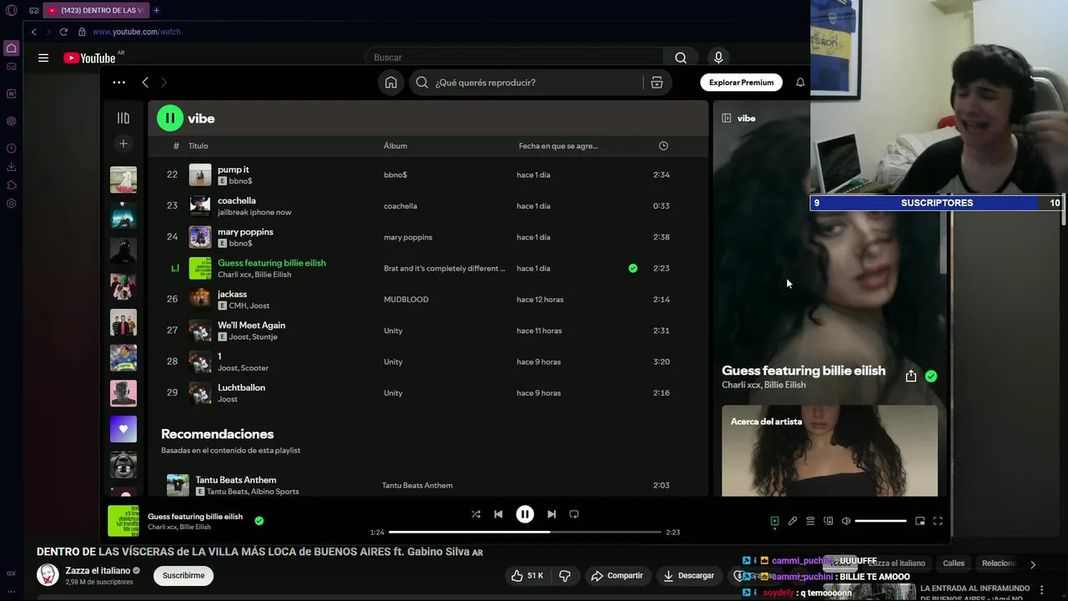Adjust the Spotify volume slider
The width and height of the screenshot is (1068, 601).
(x=880, y=521)
